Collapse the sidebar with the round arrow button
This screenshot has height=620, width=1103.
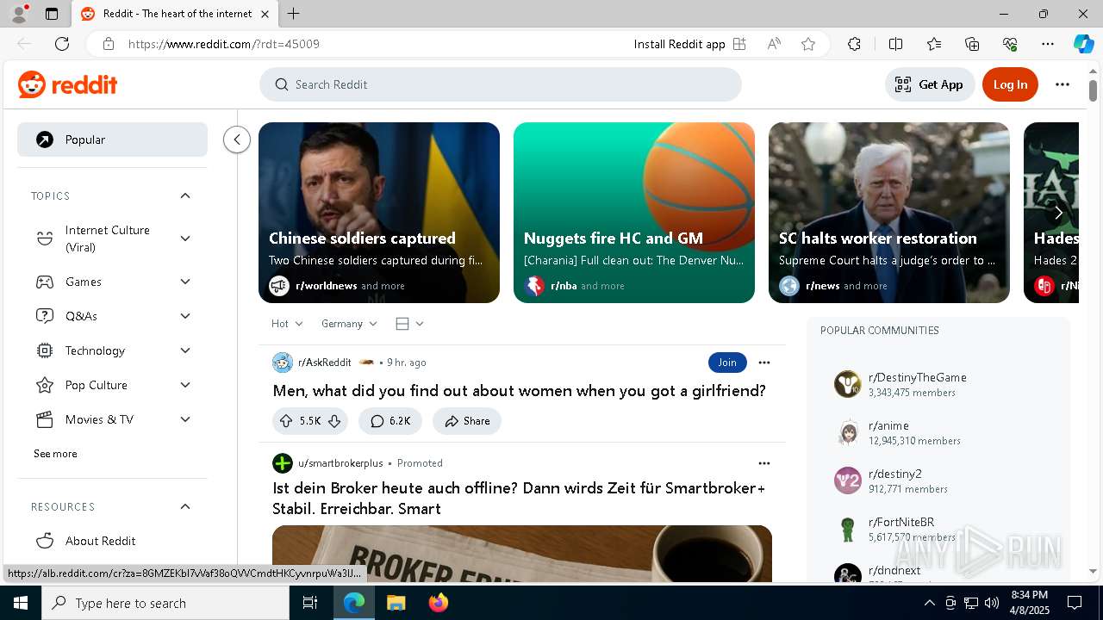pos(237,139)
